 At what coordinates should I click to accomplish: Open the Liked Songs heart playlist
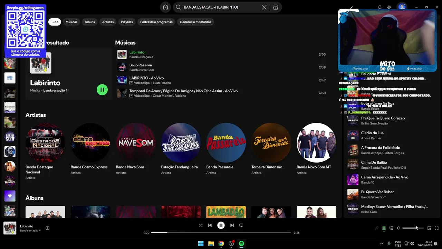pyautogui.click(x=10, y=196)
